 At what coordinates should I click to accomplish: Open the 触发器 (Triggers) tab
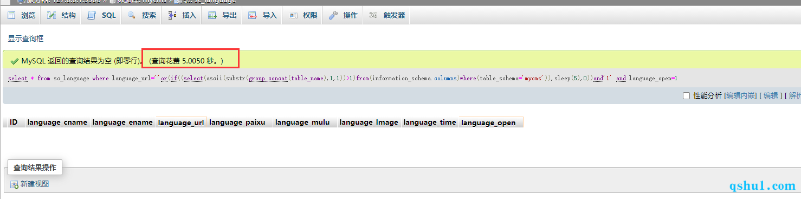(387, 15)
